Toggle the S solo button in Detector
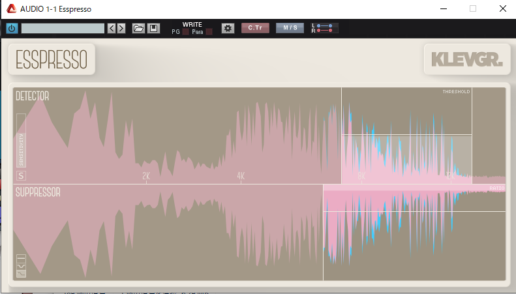The width and height of the screenshot is (516, 294). coord(21,176)
